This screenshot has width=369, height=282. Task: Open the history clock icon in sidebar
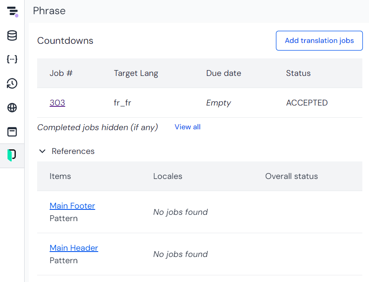pyautogui.click(x=12, y=83)
